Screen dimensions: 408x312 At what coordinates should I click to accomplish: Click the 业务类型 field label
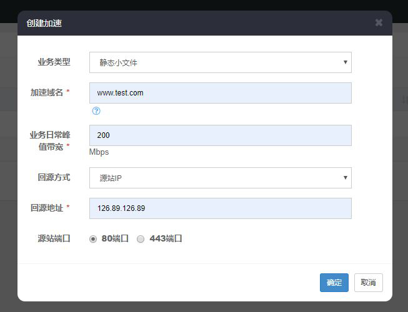coord(54,62)
